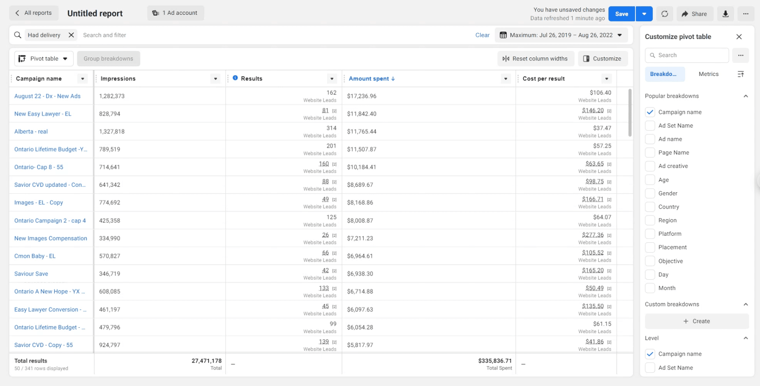Click the download export icon
This screenshot has width=760, height=386.
[x=725, y=14]
